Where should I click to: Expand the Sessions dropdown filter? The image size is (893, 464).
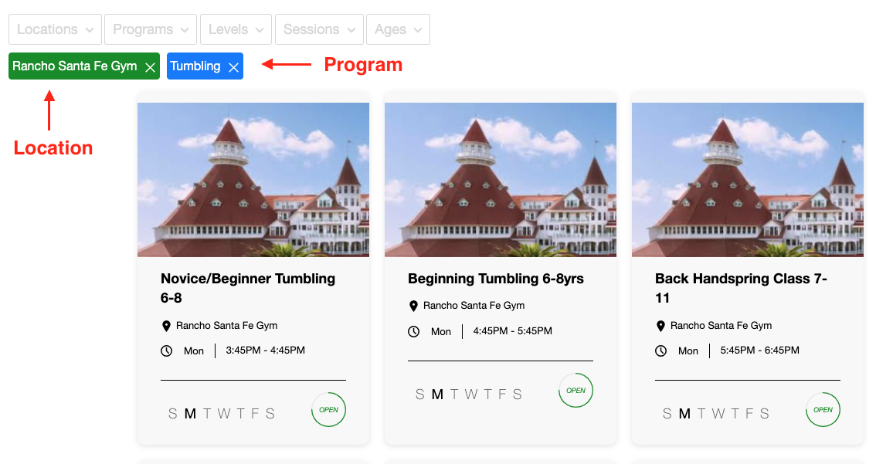point(319,29)
